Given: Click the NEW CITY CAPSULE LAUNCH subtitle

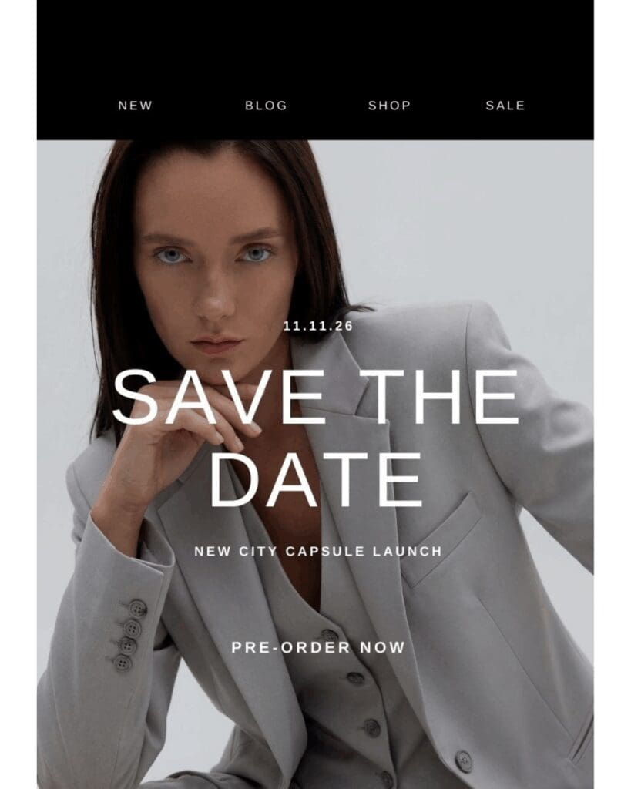Looking at the screenshot, I should pos(318,551).
